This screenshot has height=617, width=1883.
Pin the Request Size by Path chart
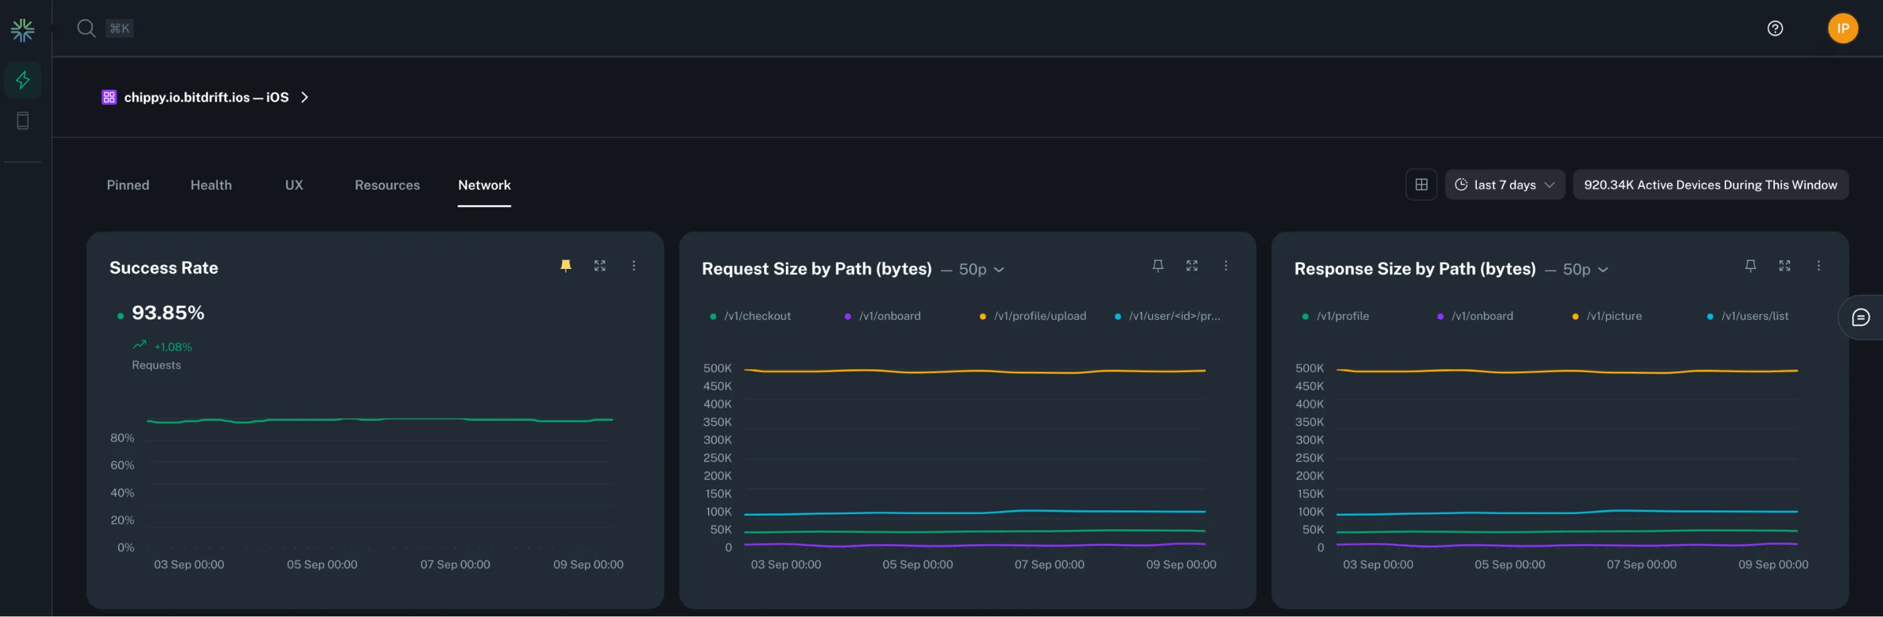[1158, 266]
